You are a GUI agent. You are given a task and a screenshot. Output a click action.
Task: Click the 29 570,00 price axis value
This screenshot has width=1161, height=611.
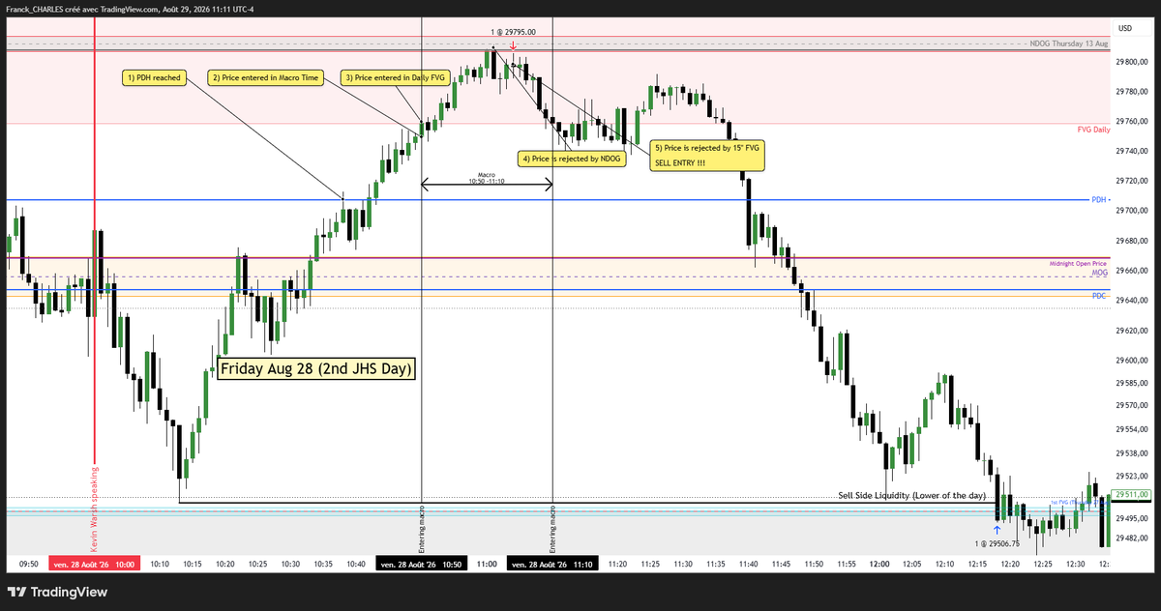[x=1133, y=406]
